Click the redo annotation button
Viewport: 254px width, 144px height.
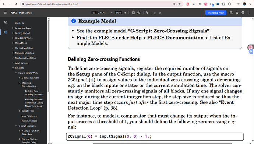point(160,13)
